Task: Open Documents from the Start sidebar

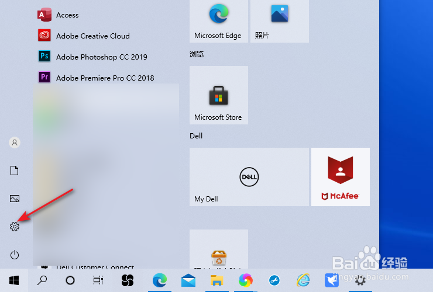Action: [15, 171]
